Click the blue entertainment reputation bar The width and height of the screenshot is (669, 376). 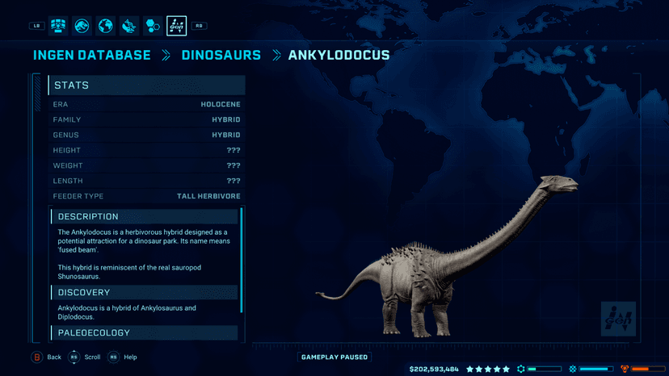pos(596,370)
